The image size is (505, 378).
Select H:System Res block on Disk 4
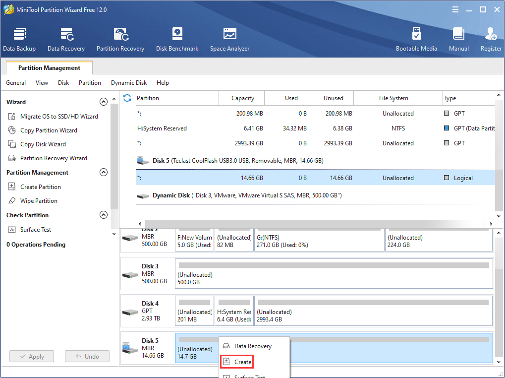coord(234,311)
